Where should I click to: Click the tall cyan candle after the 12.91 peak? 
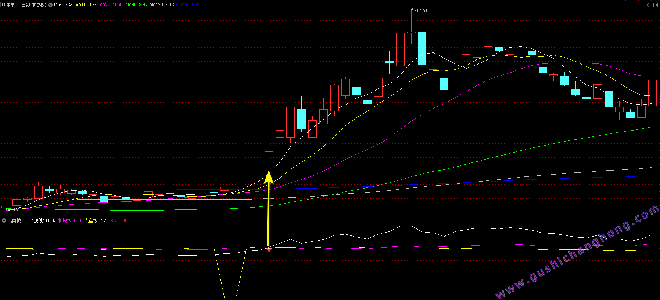click(x=422, y=48)
